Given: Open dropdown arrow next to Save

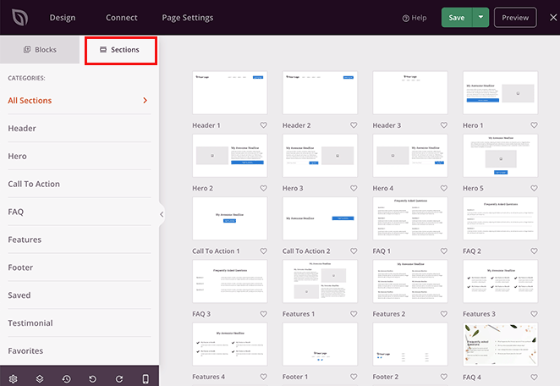Looking at the screenshot, I should pos(480,18).
